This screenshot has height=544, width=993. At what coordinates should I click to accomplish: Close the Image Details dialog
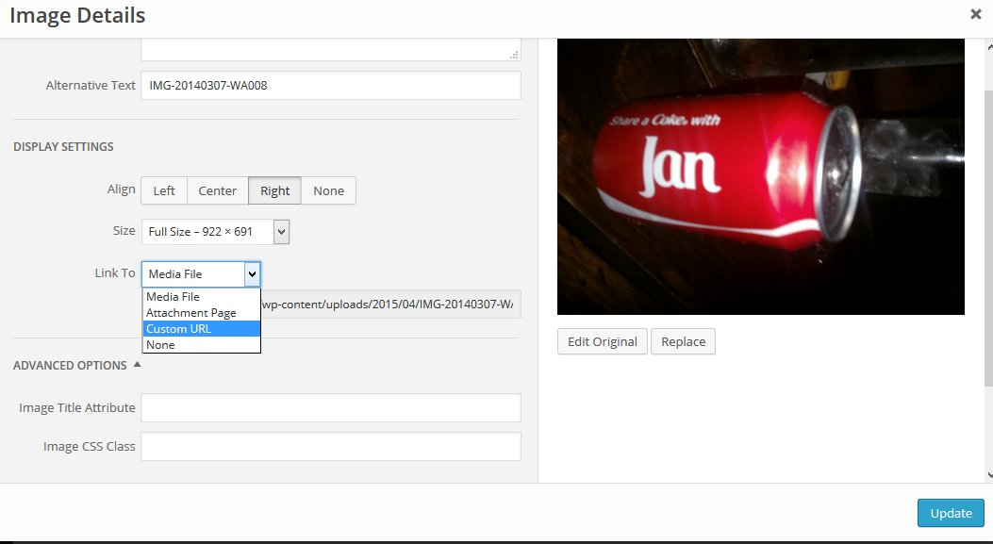[x=975, y=14]
